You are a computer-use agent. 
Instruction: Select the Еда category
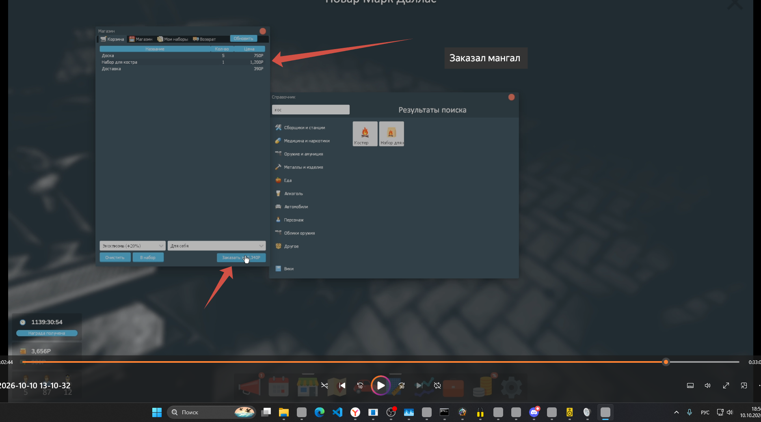tap(288, 180)
